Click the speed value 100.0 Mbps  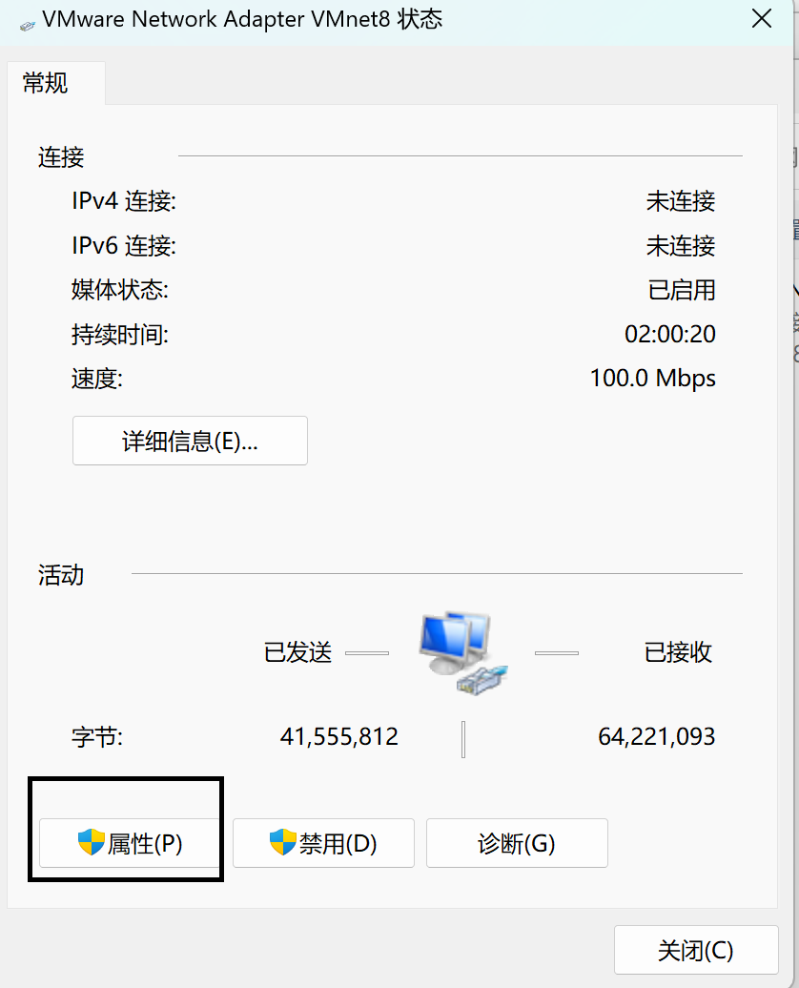[653, 378]
